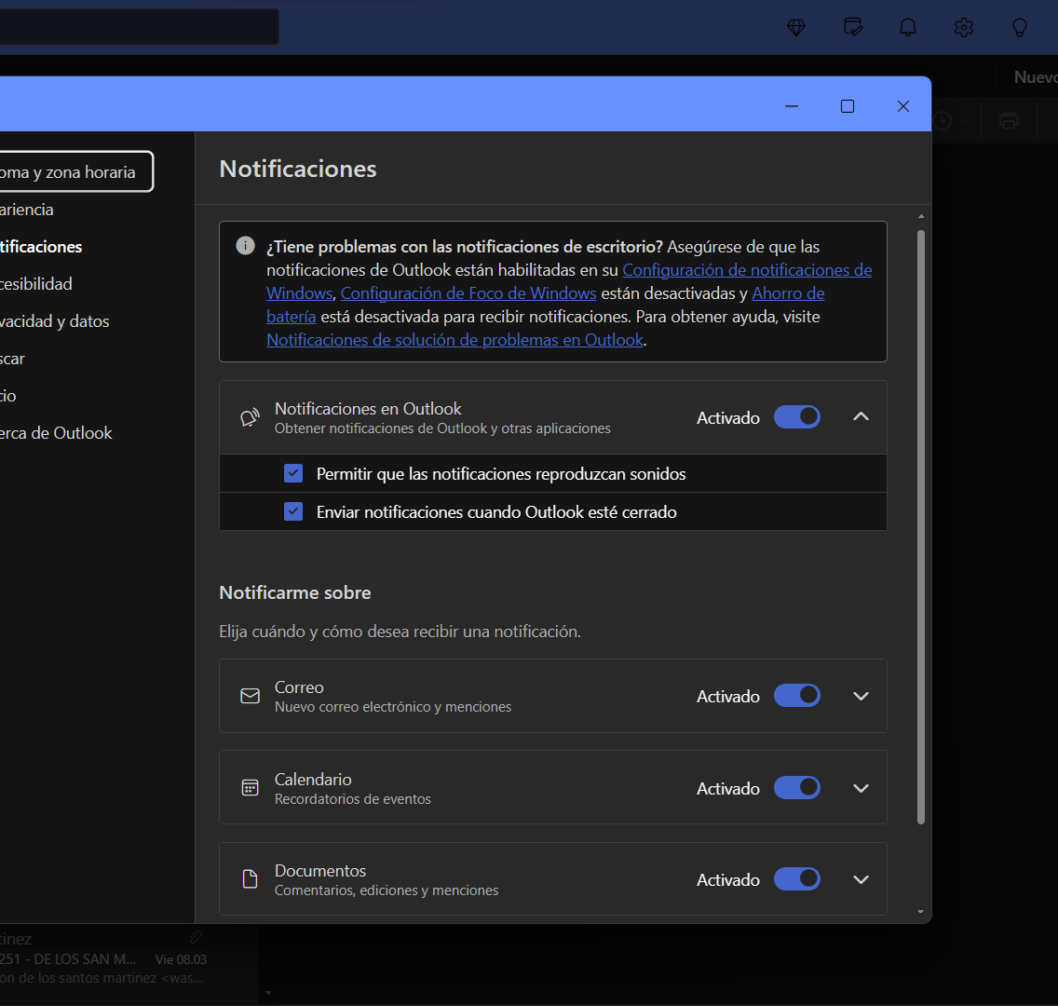Click the bell icon beside Notificaciones en Outlook
Screen dimensions: 1058x1006
point(250,417)
